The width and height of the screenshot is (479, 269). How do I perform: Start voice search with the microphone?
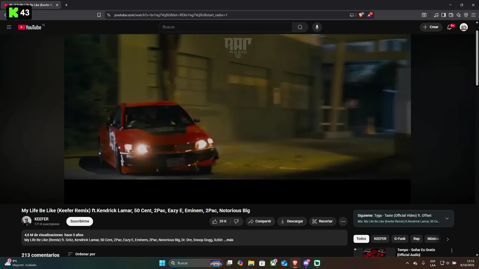pyautogui.click(x=317, y=27)
